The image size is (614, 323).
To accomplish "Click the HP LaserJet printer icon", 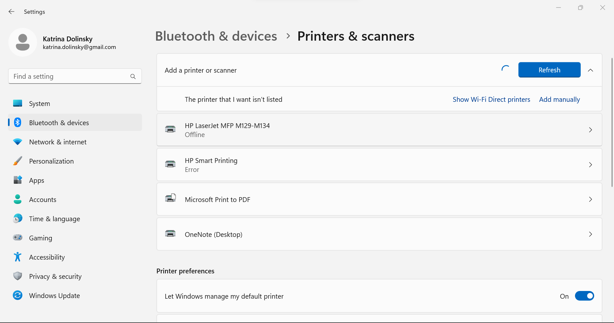I will pos(170,129).
